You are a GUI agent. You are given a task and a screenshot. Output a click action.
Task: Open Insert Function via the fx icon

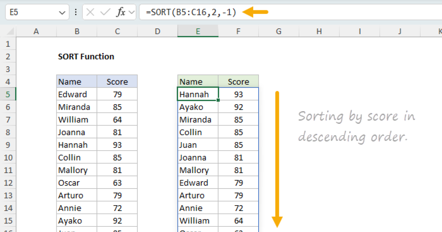[x=120, y=12]
